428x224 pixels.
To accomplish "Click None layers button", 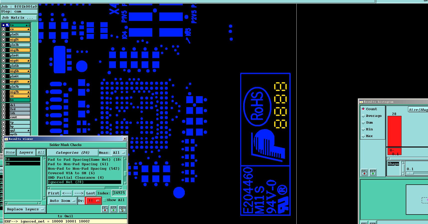I will (10, 152).
